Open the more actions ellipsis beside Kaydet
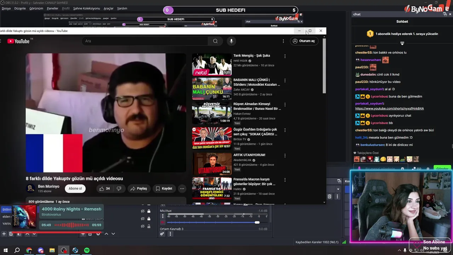The width and height of the screenshot is (453, 255). point(182,188)
